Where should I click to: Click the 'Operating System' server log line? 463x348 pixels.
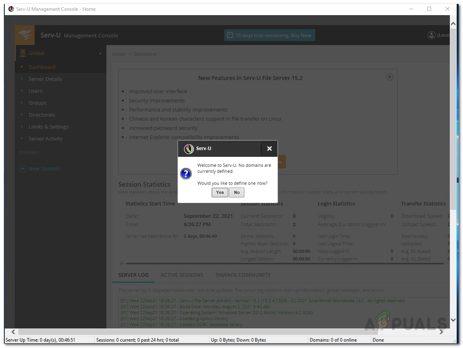217,313
